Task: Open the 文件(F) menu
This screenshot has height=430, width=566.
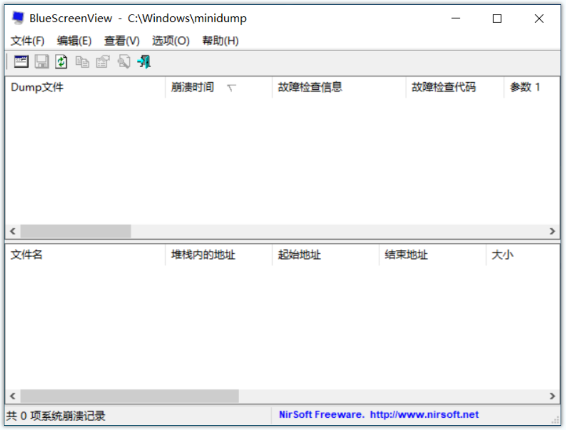Action: click(28, 41)
